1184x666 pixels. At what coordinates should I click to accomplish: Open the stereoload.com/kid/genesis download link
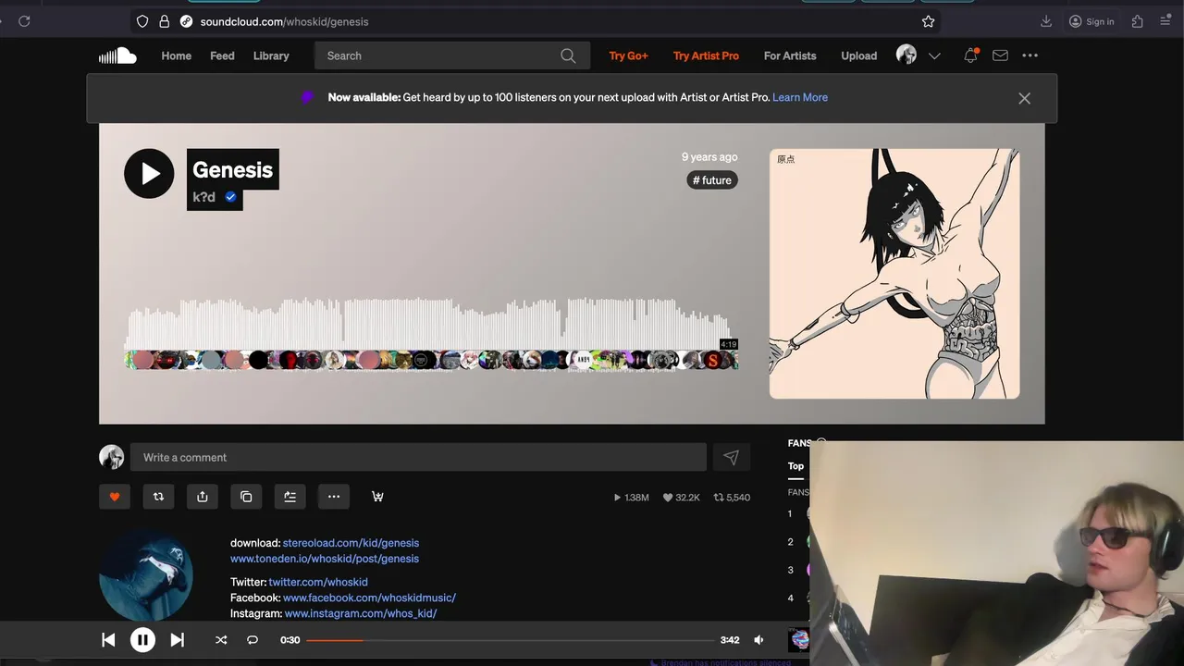[x=351, y=543]
